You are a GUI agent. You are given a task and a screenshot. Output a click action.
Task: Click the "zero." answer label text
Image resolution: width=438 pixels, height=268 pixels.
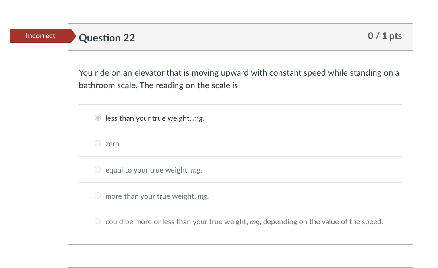point(113,144)
